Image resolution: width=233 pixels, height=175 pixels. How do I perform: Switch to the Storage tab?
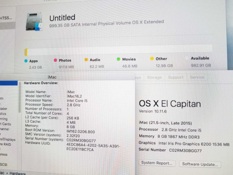154,77
